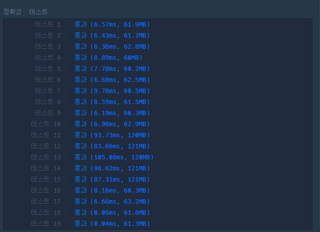Click the result 통과 (96.62ms, 121MB)
Image resolution: width=320 pixels, height=232 pixels.
[x=112, y=168]
